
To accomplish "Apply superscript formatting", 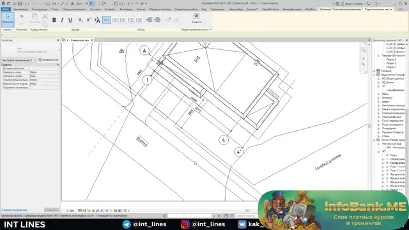I will tap(89, 20).
